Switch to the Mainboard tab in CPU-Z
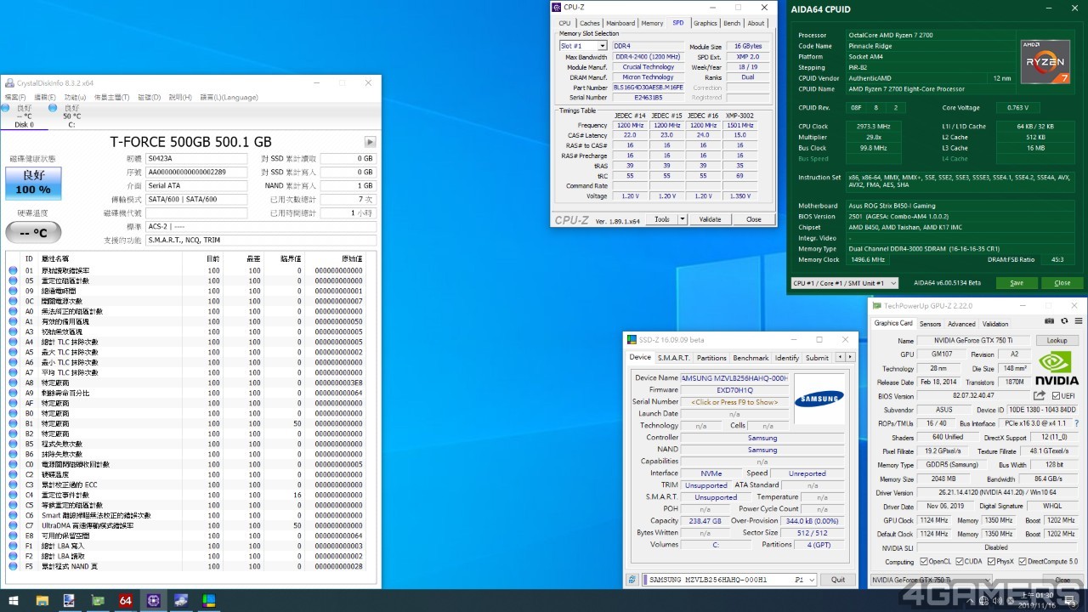Viewport: 1088px width, 612px height. click(x=620, y=23)
